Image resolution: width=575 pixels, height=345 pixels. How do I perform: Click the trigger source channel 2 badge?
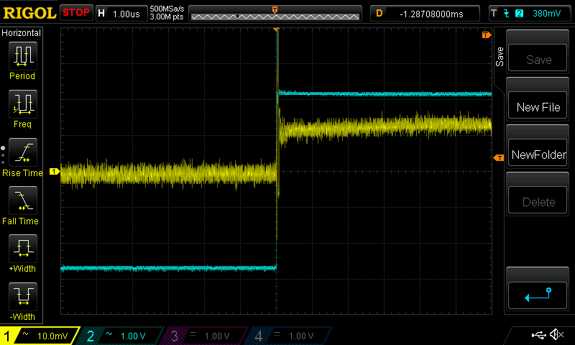tap(519, 14)
